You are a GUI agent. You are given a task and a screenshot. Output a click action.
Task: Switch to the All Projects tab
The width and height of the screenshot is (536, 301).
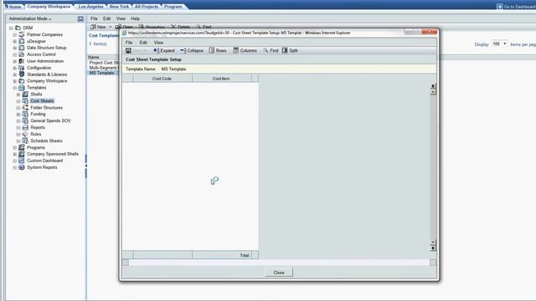(x=147, y=7)
